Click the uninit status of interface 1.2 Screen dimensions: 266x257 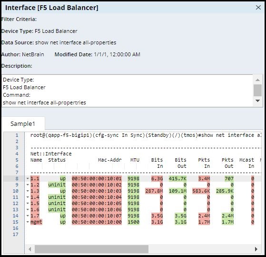point(57,185)
